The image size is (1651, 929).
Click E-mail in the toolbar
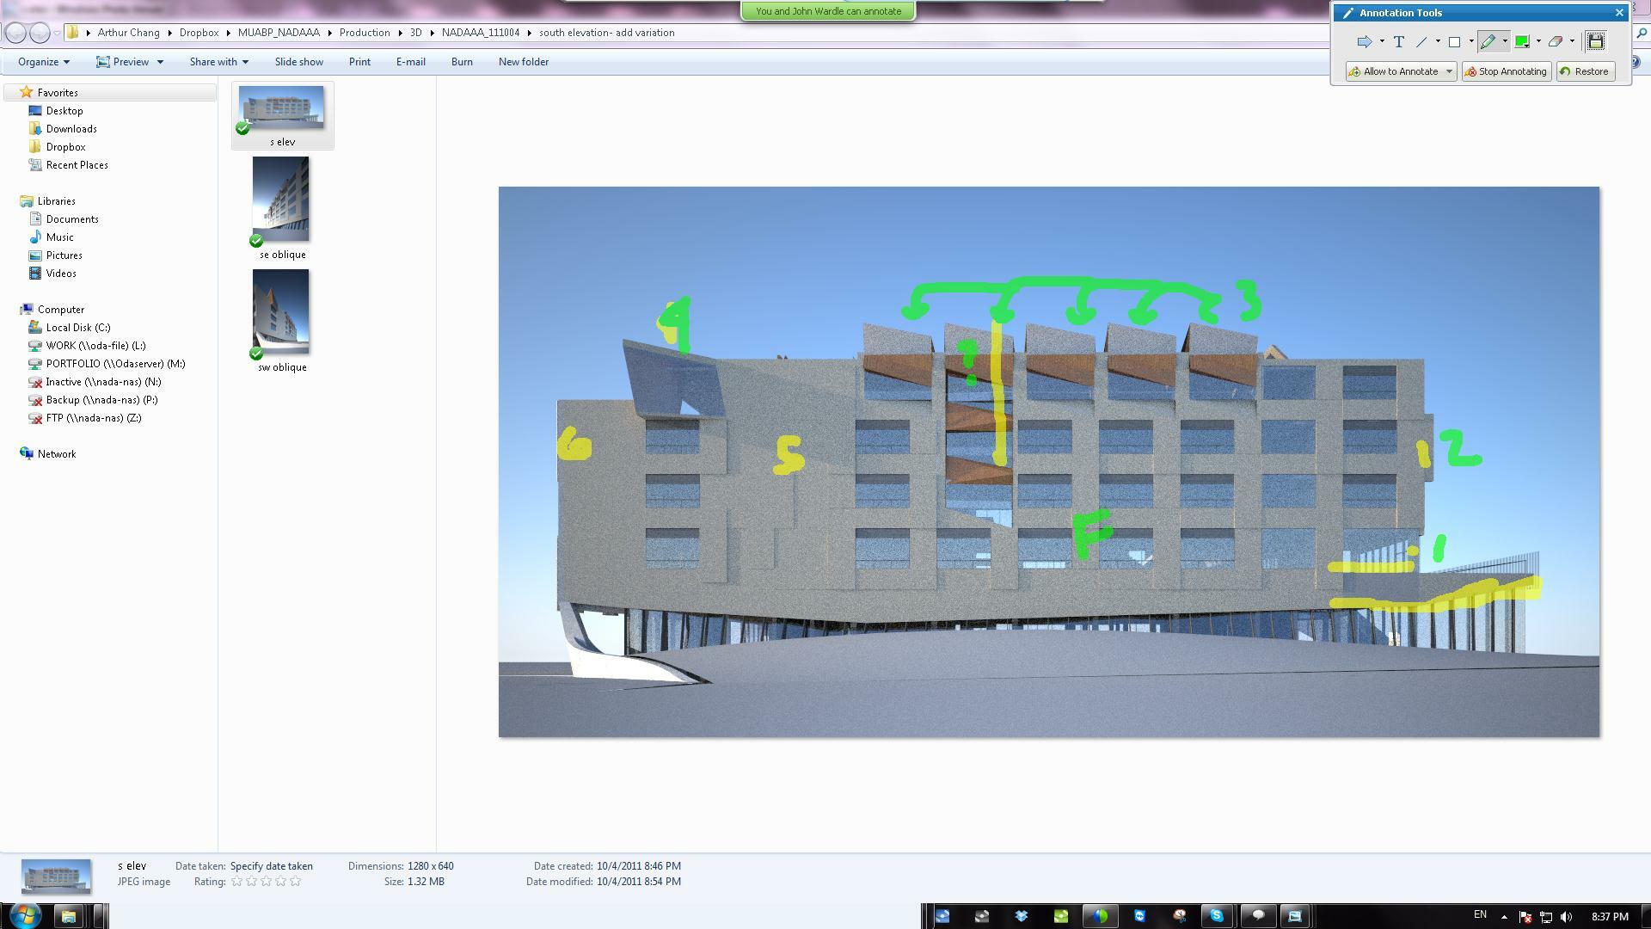point(410,62)
